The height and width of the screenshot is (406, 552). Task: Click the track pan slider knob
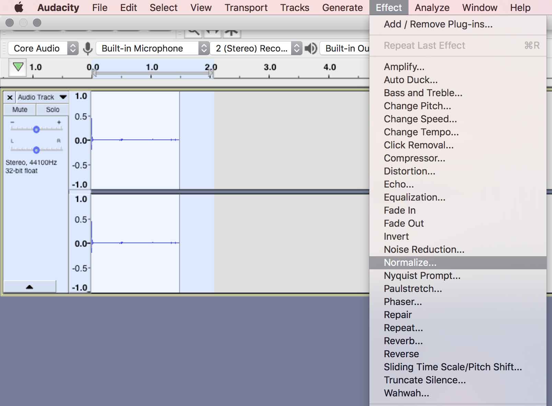click(36, 150)
